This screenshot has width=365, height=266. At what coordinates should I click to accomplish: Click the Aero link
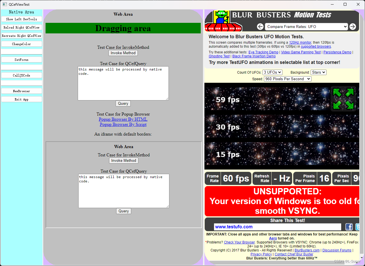point(273,238)
